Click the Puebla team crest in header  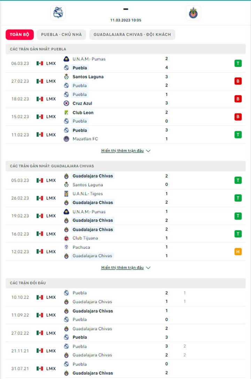pos(58,13)
